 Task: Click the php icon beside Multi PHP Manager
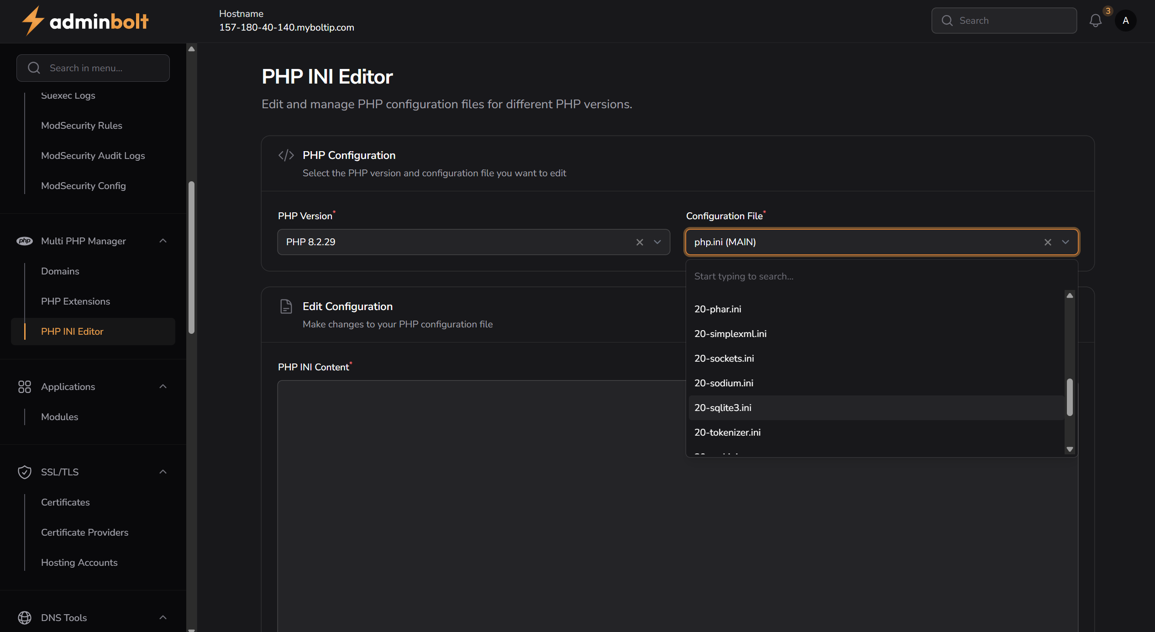click(25, 241)
